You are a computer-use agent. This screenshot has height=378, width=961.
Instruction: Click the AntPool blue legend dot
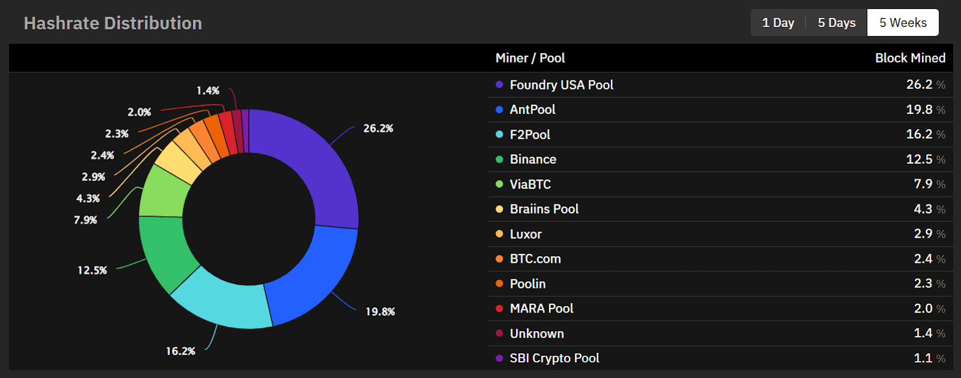(x=499, y=110)
